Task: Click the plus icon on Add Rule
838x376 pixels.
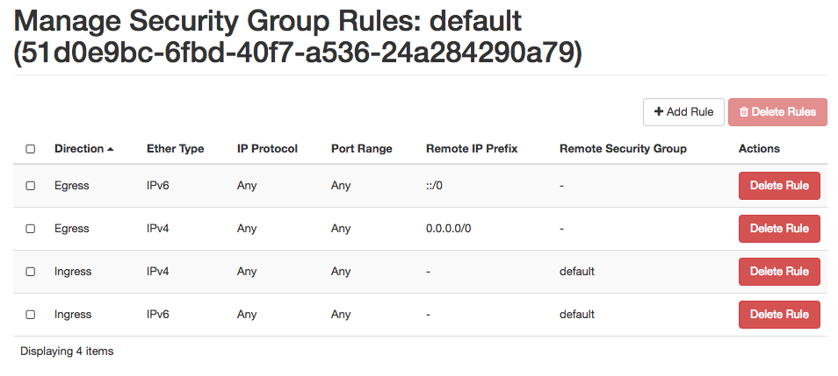Action: (x=659, y=112)
